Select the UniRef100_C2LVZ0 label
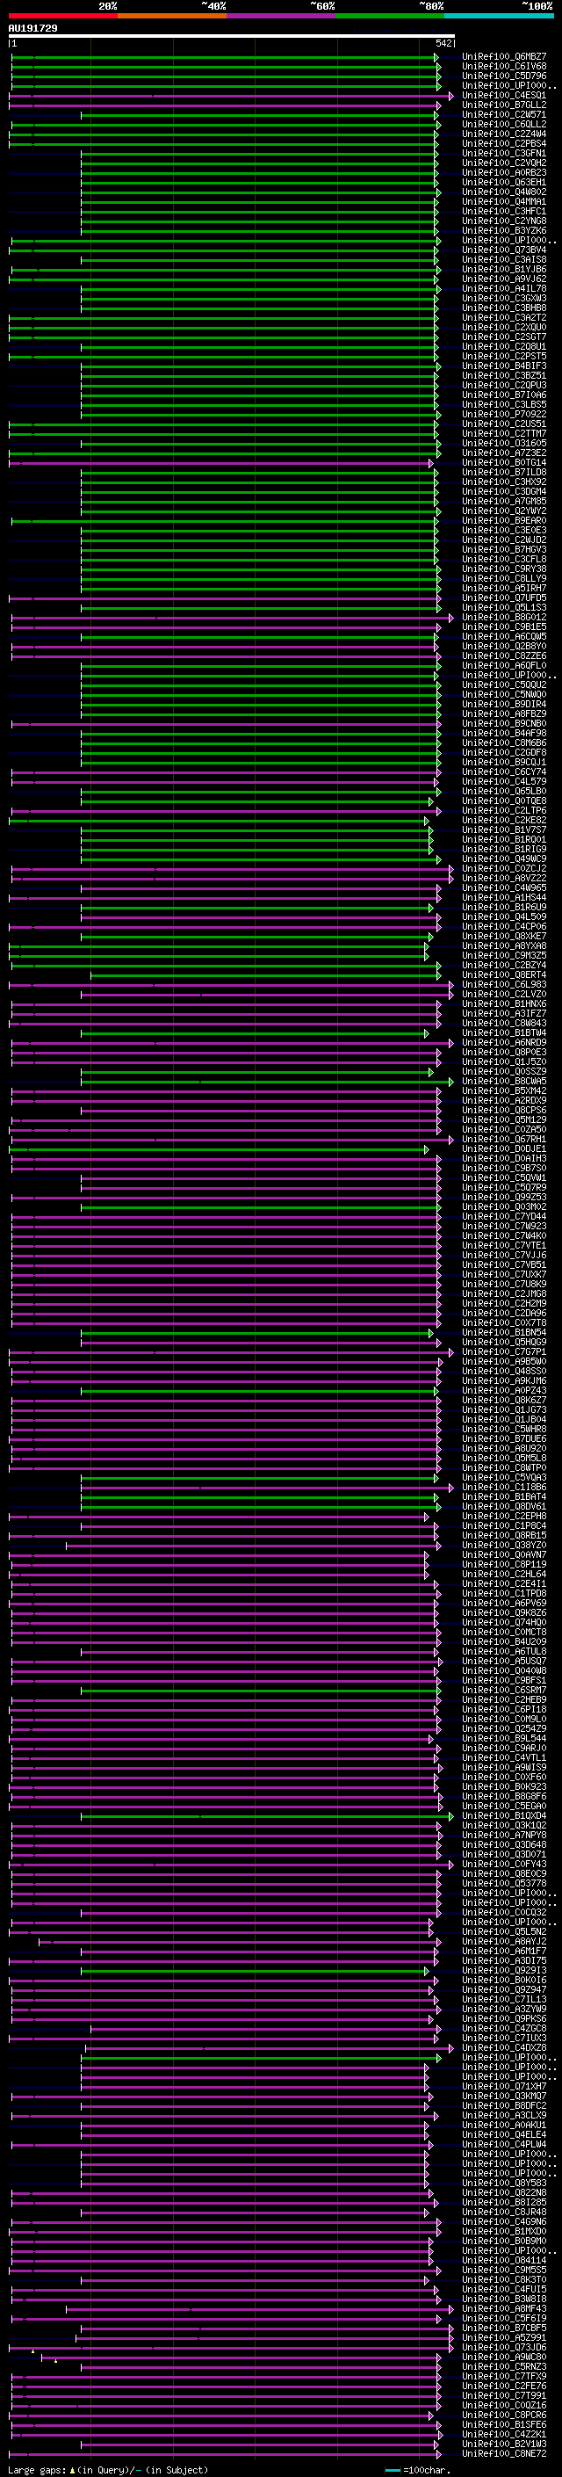This screenshot has width=562, height=2477. point(504,996)
